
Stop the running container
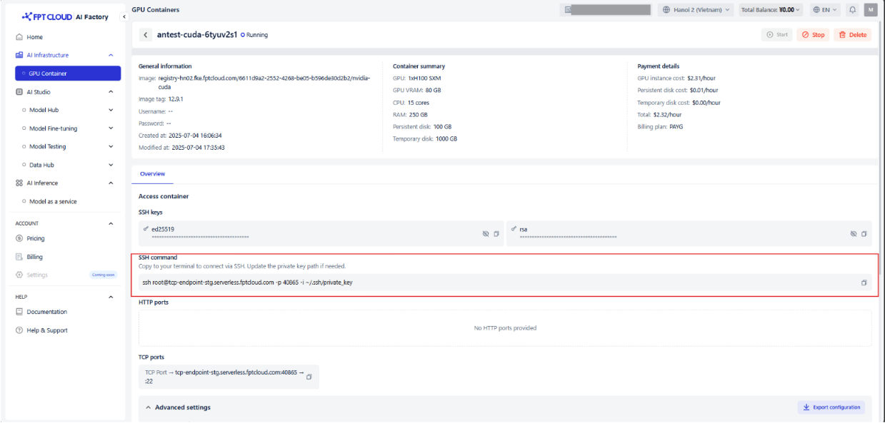813,35
